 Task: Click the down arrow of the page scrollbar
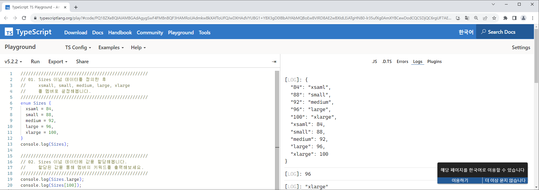click(x=536, y=187)
